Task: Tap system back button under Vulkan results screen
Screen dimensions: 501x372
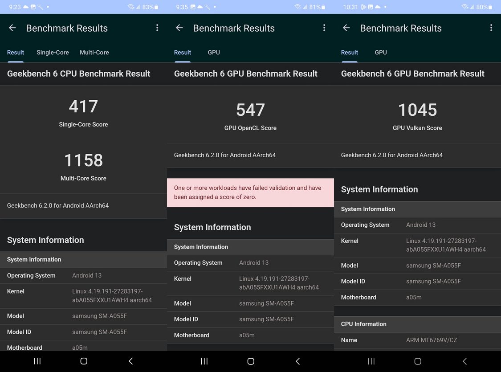Action: pyautogui.click(x=465, y=361)
